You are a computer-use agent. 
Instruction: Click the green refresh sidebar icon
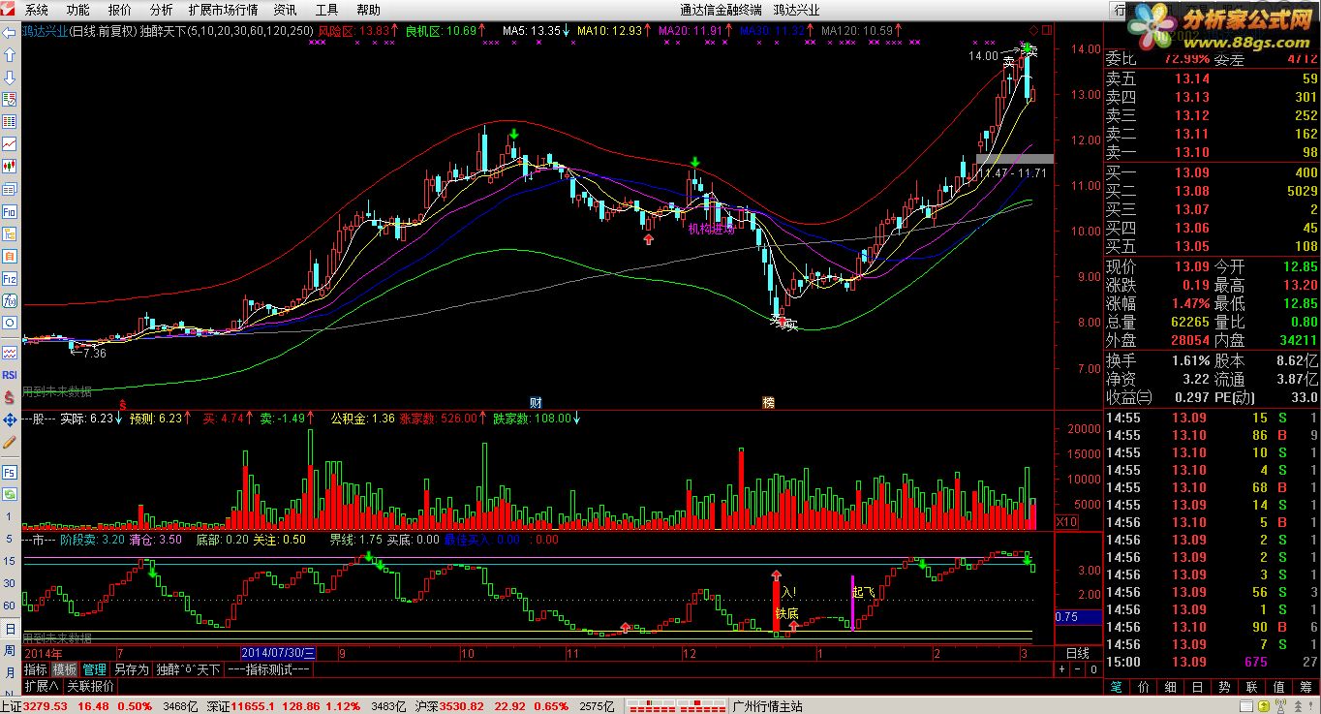pyautogui.click(x=9, y=494)
